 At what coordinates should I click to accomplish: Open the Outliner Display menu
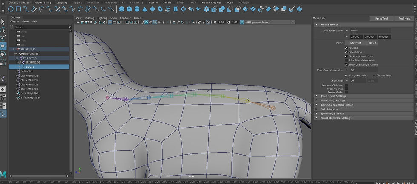14,22
